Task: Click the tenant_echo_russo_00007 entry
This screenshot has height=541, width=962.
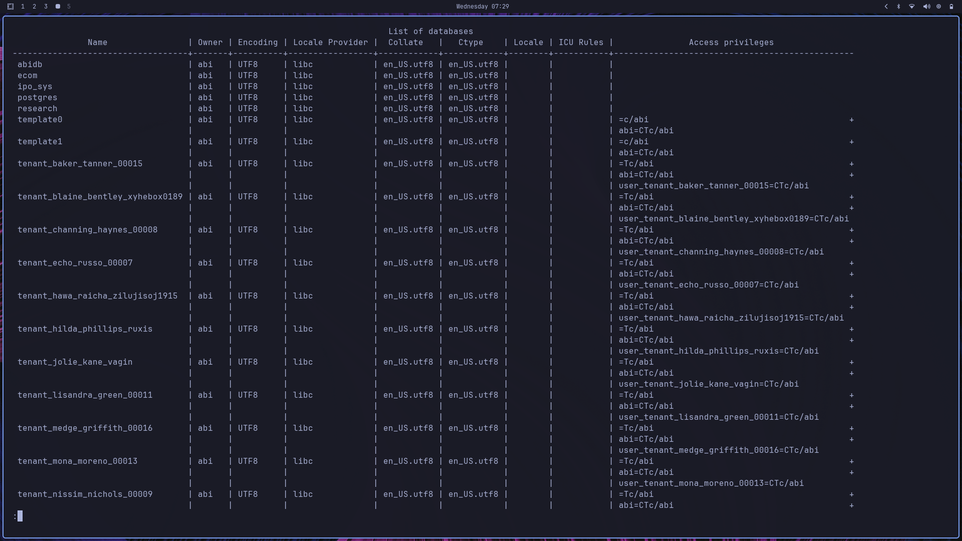Action: point(75,262)
